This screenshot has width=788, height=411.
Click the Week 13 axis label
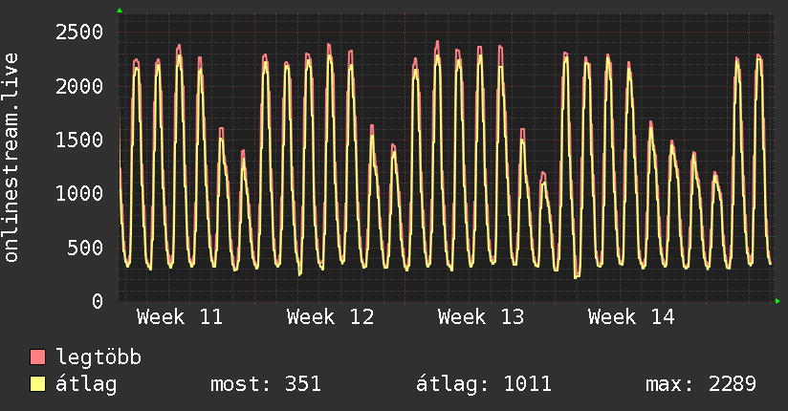point(481,317)
